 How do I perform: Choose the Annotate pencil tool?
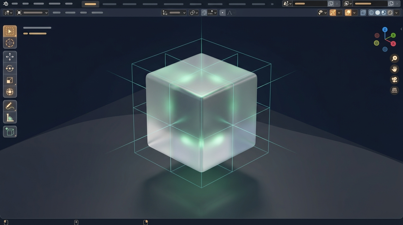click(x=10, y=106)
